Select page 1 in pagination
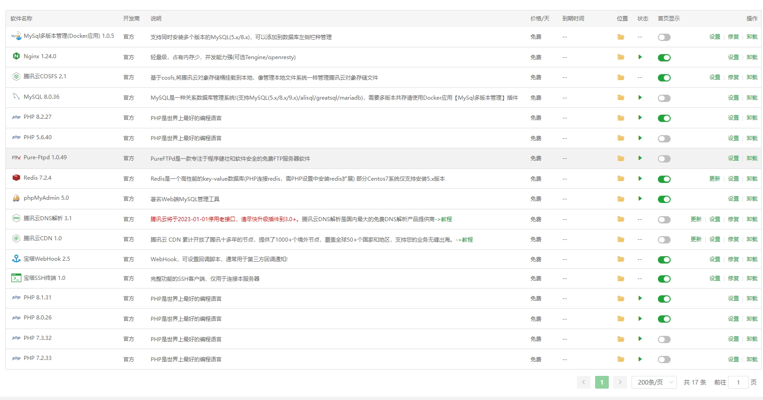The height and width of the screenshot is (400, 763). click(x=602, y=382)
